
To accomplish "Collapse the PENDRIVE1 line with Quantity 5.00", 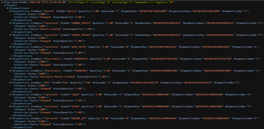I will pyautogui.click(x=10, y=71).
